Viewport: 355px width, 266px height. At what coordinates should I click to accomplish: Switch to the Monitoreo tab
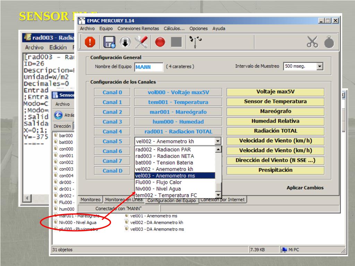pyautogui.click(x=91, y=199)
